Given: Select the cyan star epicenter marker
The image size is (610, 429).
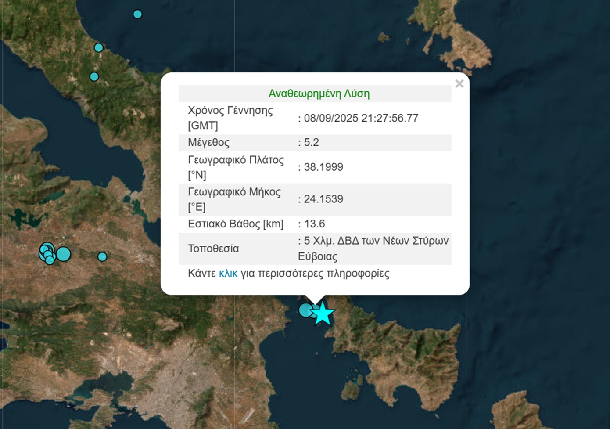Looking at the screenshot, I should coord(323,313).
